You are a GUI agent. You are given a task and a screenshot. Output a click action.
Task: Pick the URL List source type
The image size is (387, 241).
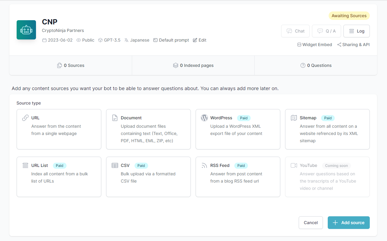pyautogui.click(x=59, y=177)
